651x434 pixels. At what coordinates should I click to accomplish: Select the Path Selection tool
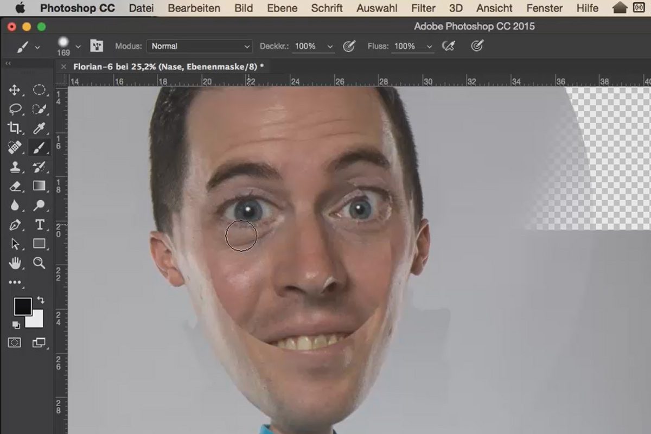15,244
